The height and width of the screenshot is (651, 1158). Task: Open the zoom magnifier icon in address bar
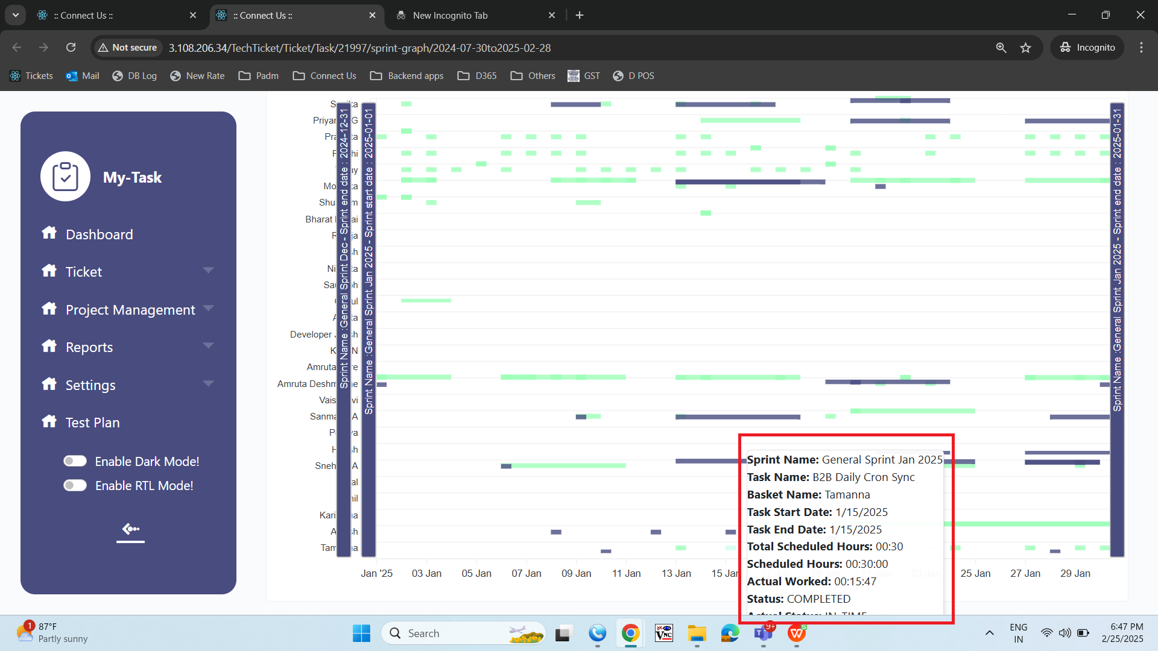[1001, 48]
